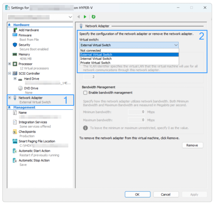This screenshot has width=214, height=204.
Task: Select the Add Hardware tree item
Action: pos(29,30)
